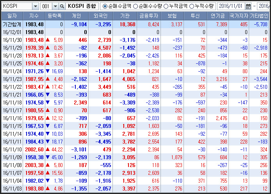Click the 금융투자 column header
This screenshot has height=194, width=271.
pyautogui.click(x=149, y=16)
